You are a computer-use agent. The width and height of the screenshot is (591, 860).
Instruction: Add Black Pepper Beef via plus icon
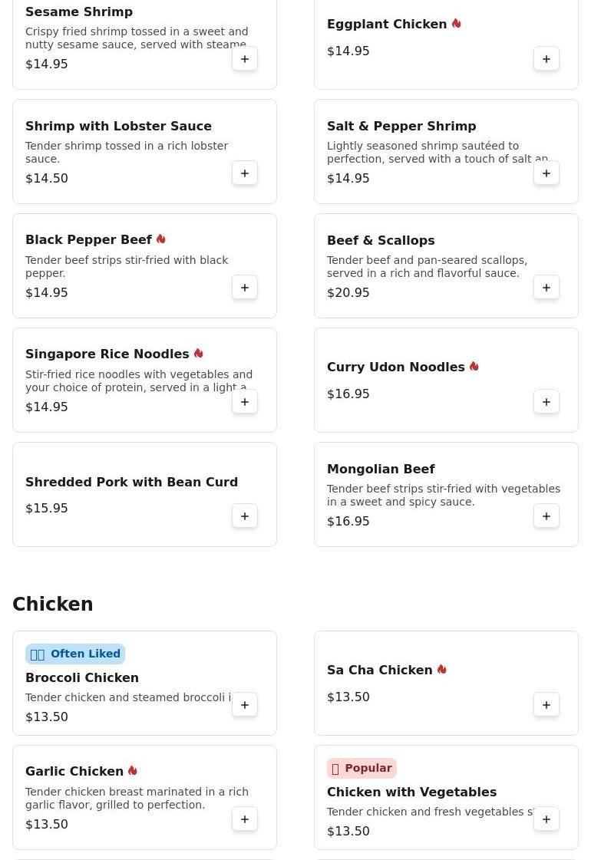pyautogui.click(x=245, y=288)
